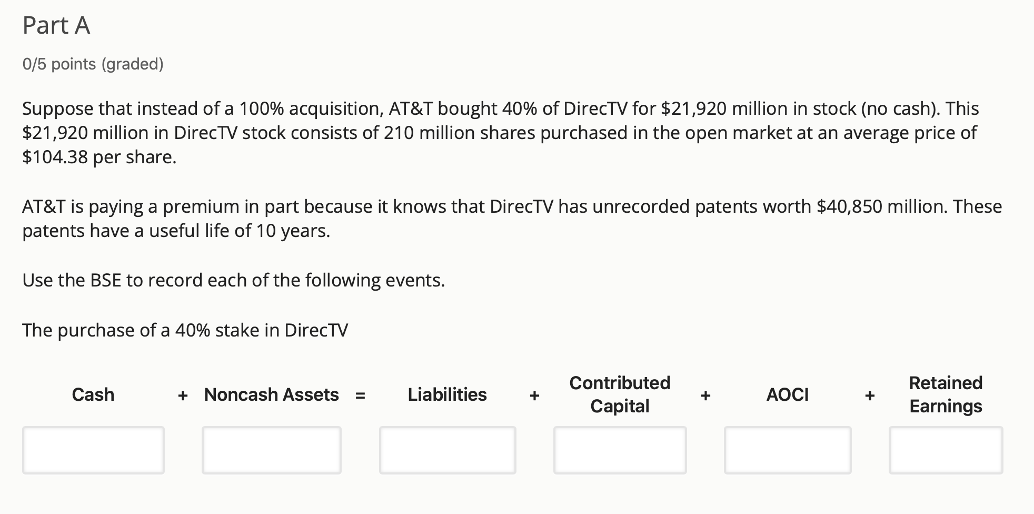The height and width of the screenshot is (514, 1034).
Task: Click the Part A heading
Action: [x=56, y=25]
